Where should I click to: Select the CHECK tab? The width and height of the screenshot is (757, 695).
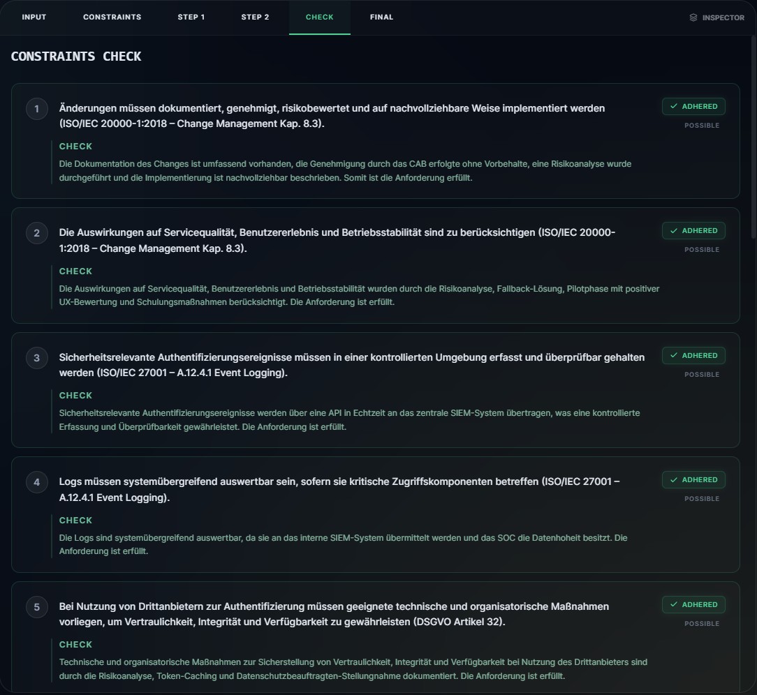pyautogui.click(x=319, y=17)
